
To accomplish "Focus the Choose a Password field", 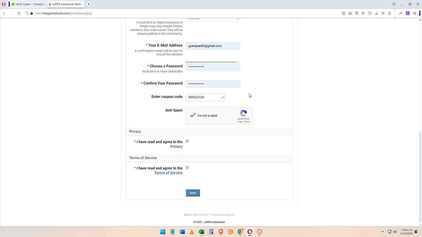I will [x=213, y=67].
